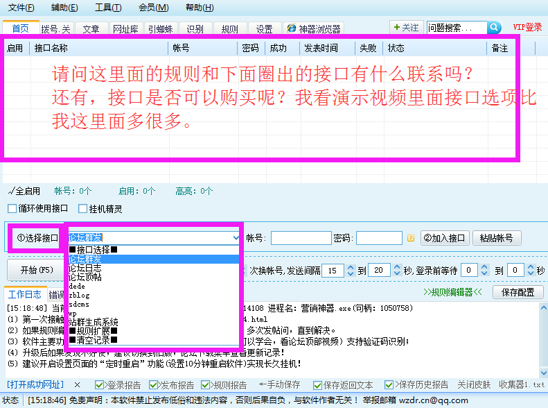Click the 保存配置 button
Image resolution: width=548 pixels, height=408 pixels.
[x=518, y=292]
